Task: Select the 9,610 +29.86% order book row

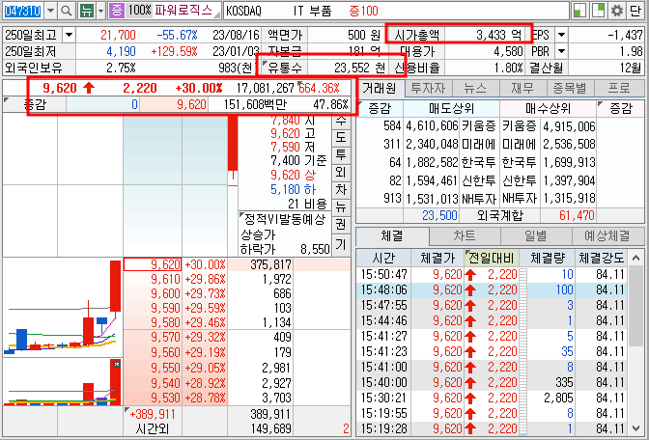Action: (237, 280)
